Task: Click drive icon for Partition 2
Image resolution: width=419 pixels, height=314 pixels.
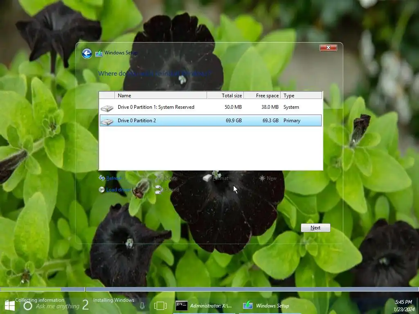Action: [x=107, y=122]
